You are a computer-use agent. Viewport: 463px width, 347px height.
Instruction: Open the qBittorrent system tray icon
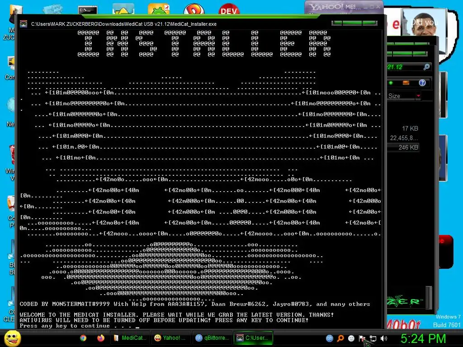[x=329, y=338]
